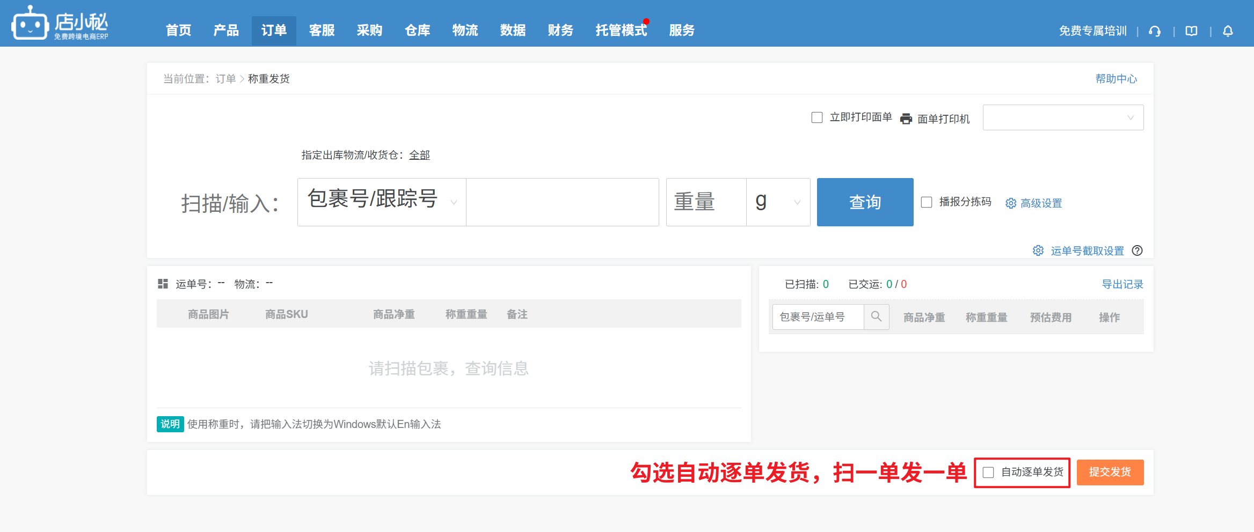Open the help book icon in header
The width and height of the screenshot is (1254, 532).
click(1191, 31)
